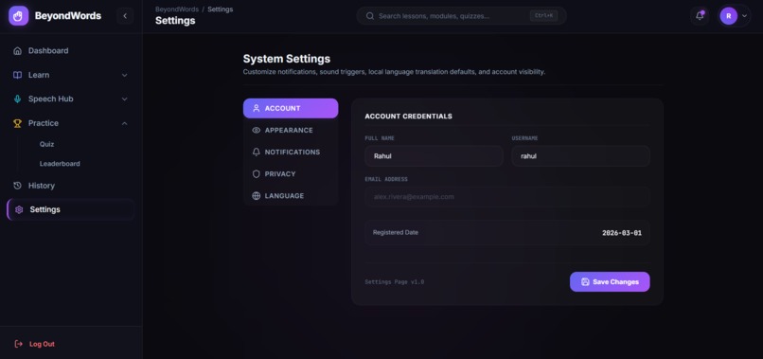763x359 pixels.
Task: Click the BeyondWords brand name
Action: (68, 16)
